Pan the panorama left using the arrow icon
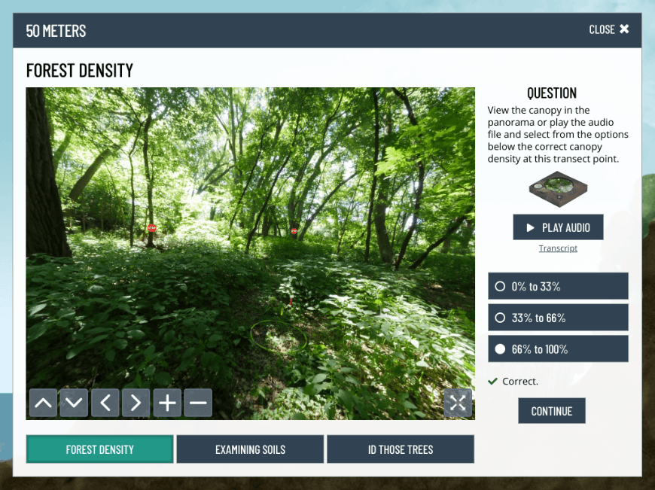This screenshot has width=655, height=490. pos(105,403)
